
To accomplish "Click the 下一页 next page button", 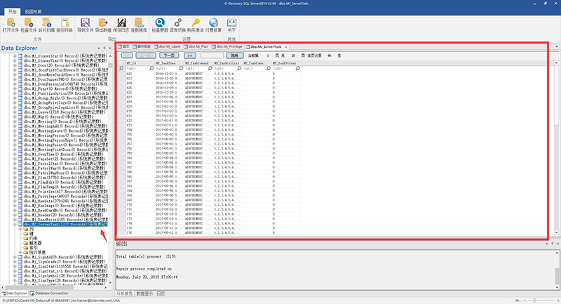I will pyautogui.click(x=169, y=55).
